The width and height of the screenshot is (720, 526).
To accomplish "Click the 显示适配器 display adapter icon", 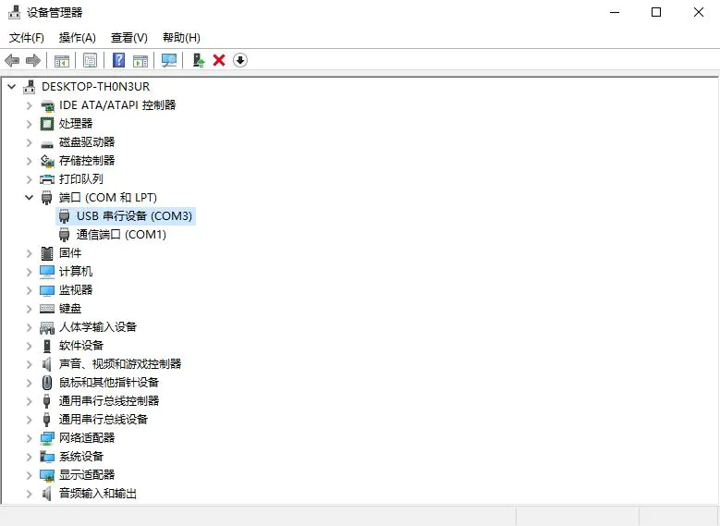I will pyautogui.click(x=47, y=475).
